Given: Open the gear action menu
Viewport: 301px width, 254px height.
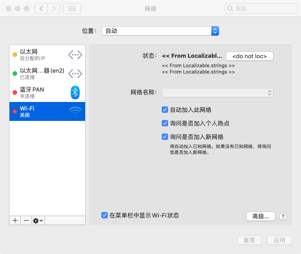Looking at the screenshot, I should [x=38, y=220].
